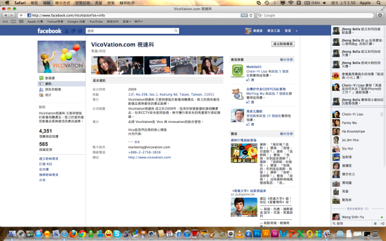Click the 建立粉絲專頁 button at top right
The height and width of the screenshot is (241, 386).
(x=283, y=44)
